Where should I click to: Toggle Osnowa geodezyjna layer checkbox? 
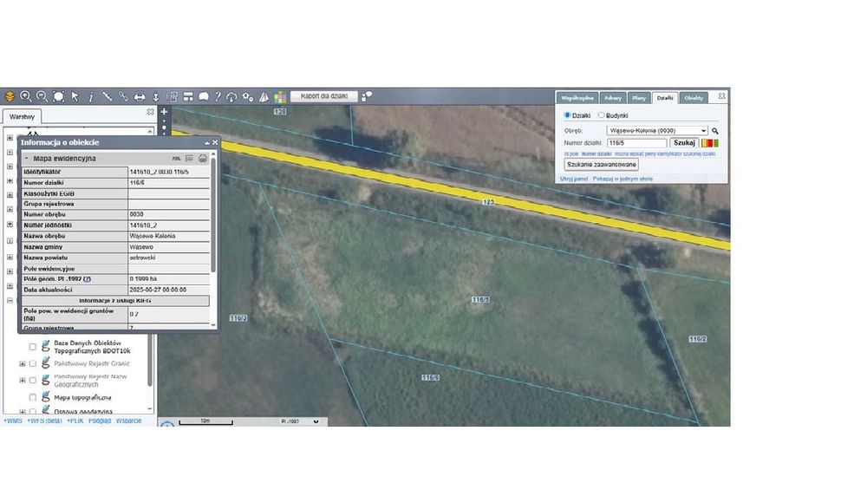click(x=33, y=412)
